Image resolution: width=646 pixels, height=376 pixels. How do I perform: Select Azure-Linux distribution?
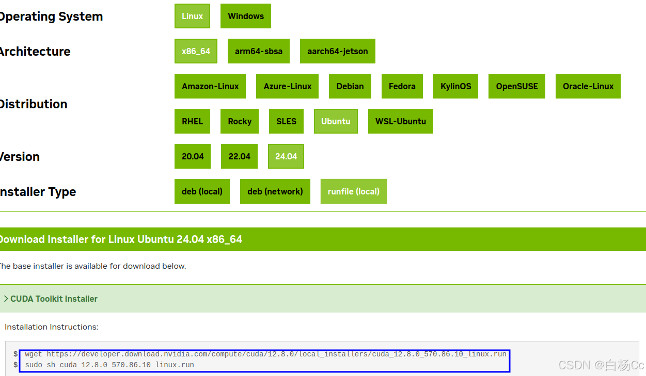pos(288,86)
